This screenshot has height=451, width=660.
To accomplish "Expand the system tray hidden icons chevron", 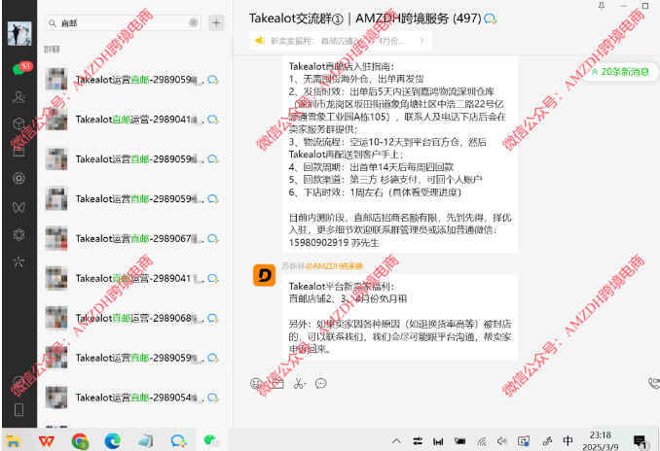I will click(396, 441).
